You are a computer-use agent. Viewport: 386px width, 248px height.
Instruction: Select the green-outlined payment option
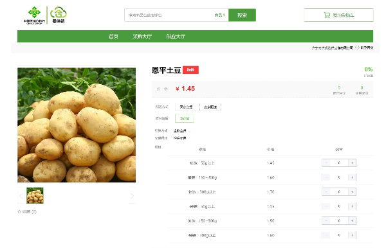[x=185, y=118]
